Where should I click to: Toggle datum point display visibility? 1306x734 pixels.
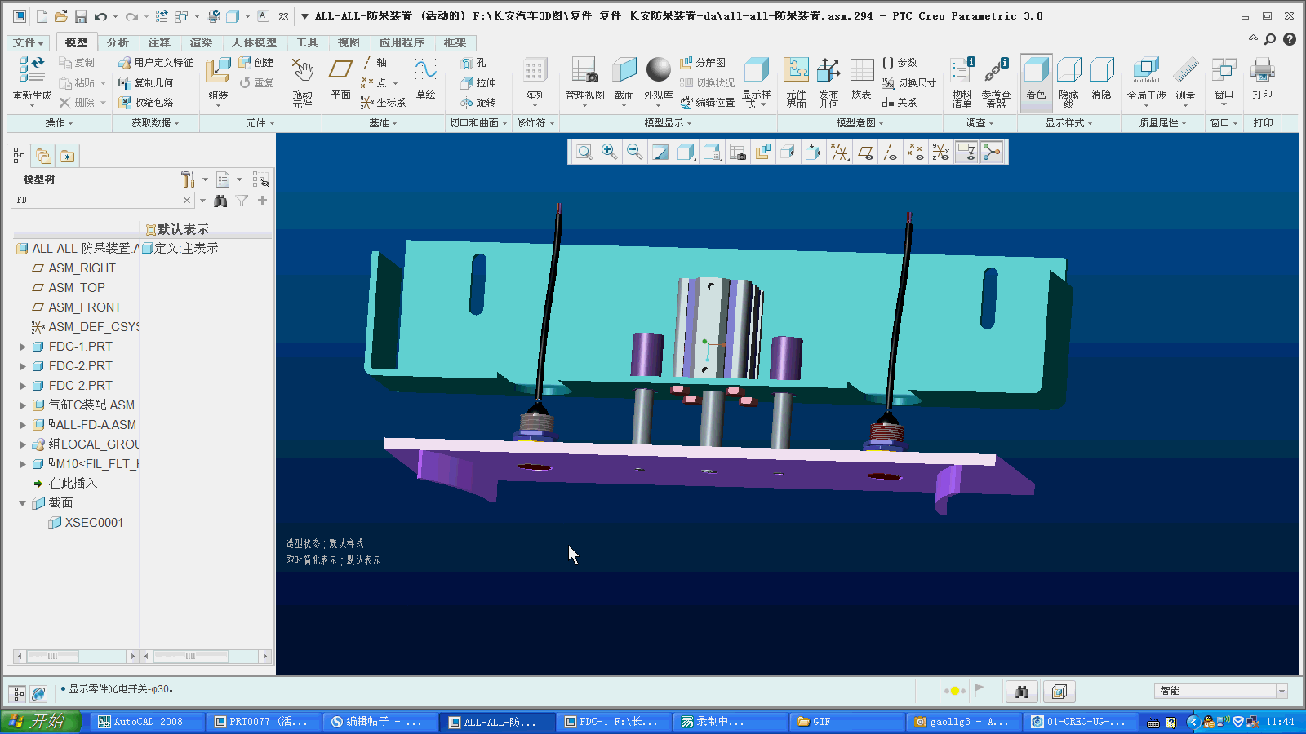click(916, 152)
